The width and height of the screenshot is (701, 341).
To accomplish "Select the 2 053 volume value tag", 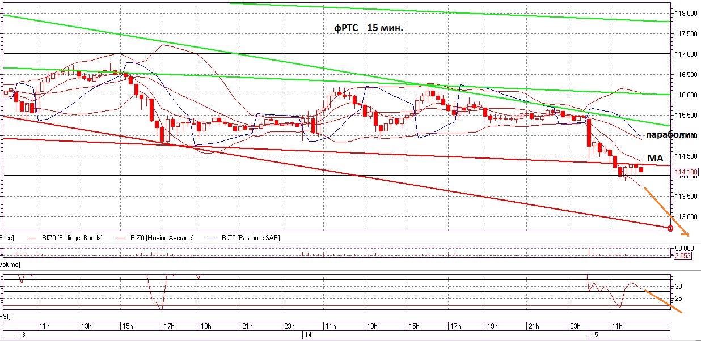I will (x=683, y=256).
